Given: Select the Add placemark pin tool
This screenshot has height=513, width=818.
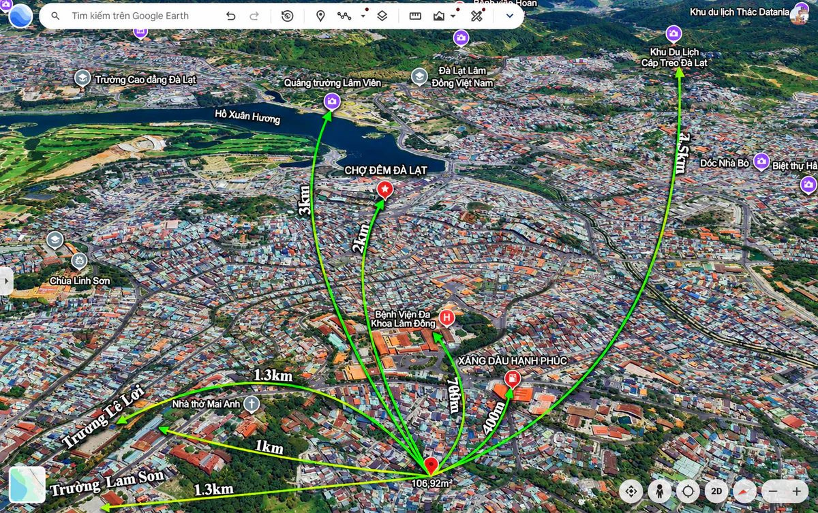Looking at the screenshot, I should 320,16.
